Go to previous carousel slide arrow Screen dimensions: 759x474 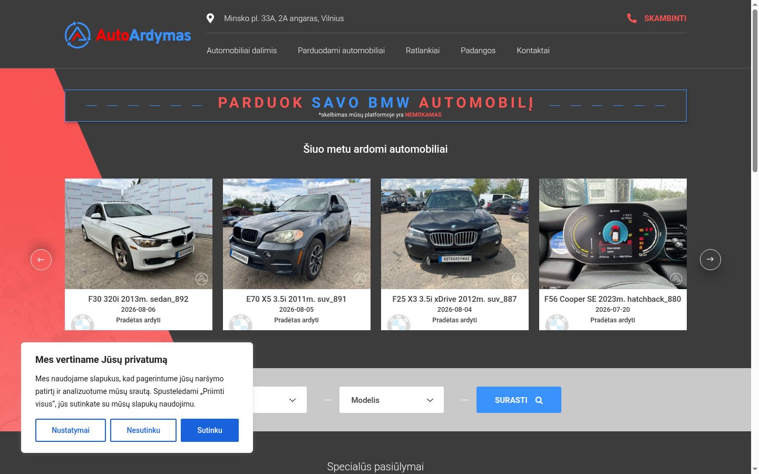41,260
